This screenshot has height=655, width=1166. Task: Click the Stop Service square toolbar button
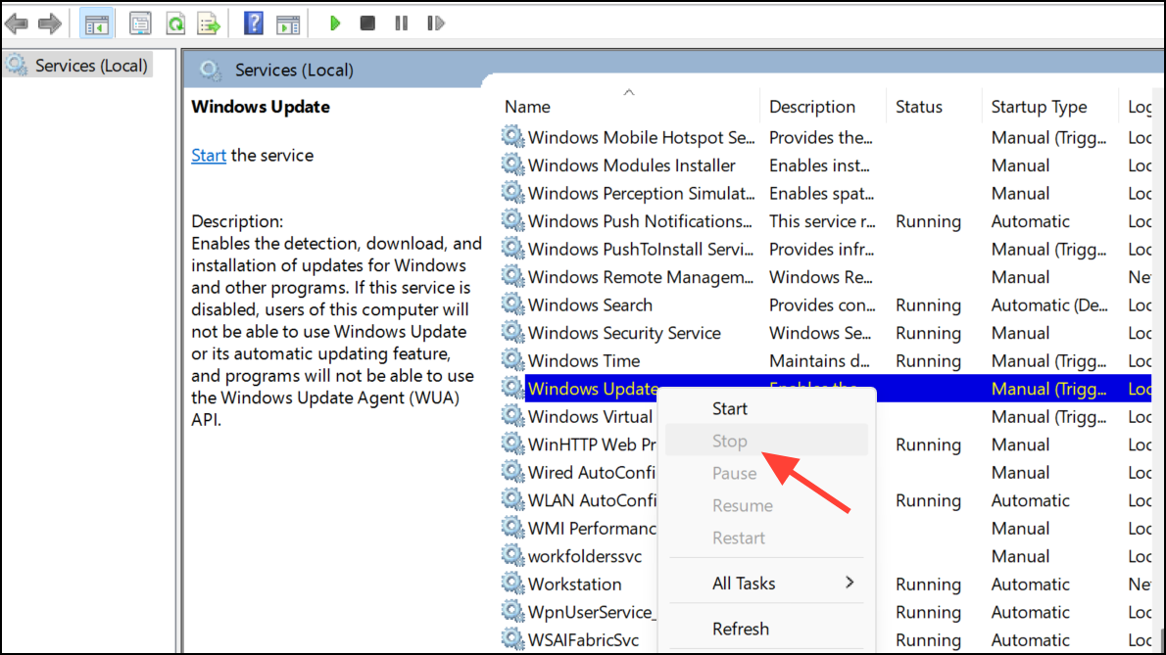(x=367, y=23)
